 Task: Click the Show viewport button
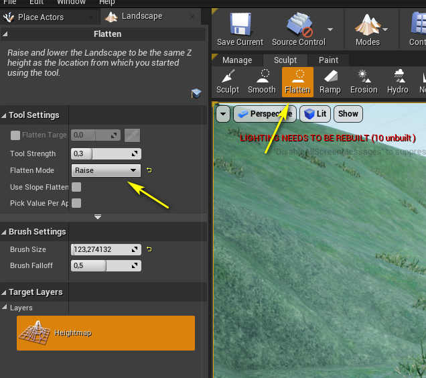[x=348, y=114]
